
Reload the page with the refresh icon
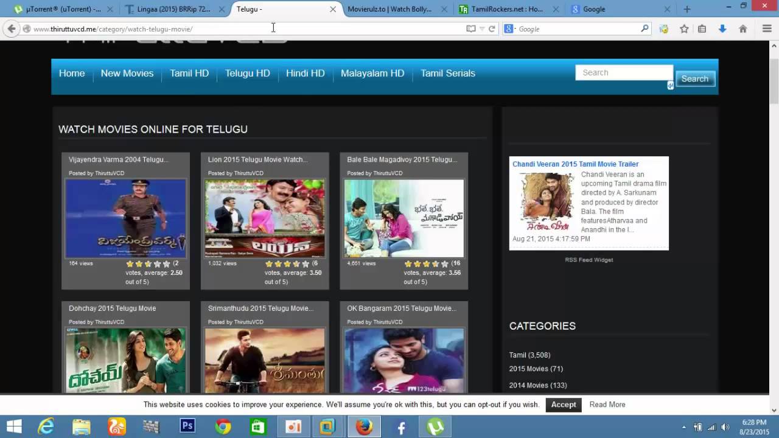pos(492,29)
